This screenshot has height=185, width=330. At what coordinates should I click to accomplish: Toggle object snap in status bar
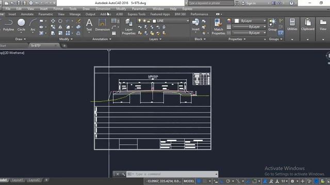click(254, 181)
